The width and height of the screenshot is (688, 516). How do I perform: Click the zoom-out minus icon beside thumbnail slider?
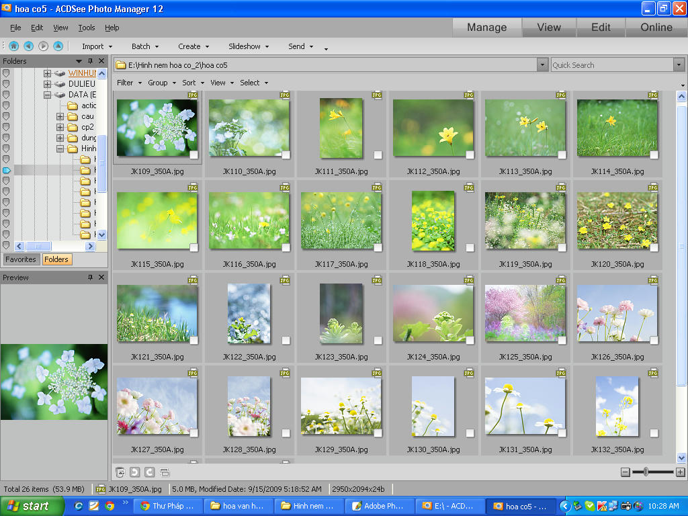point(626,472)
